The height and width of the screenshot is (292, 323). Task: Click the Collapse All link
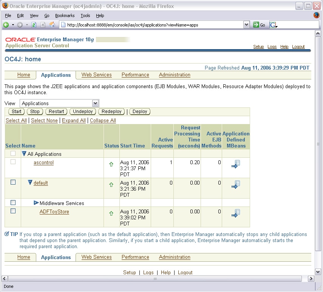103,120
